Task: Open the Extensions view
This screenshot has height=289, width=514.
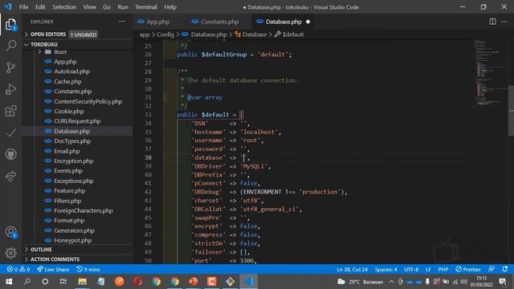Action: point(10,111)
